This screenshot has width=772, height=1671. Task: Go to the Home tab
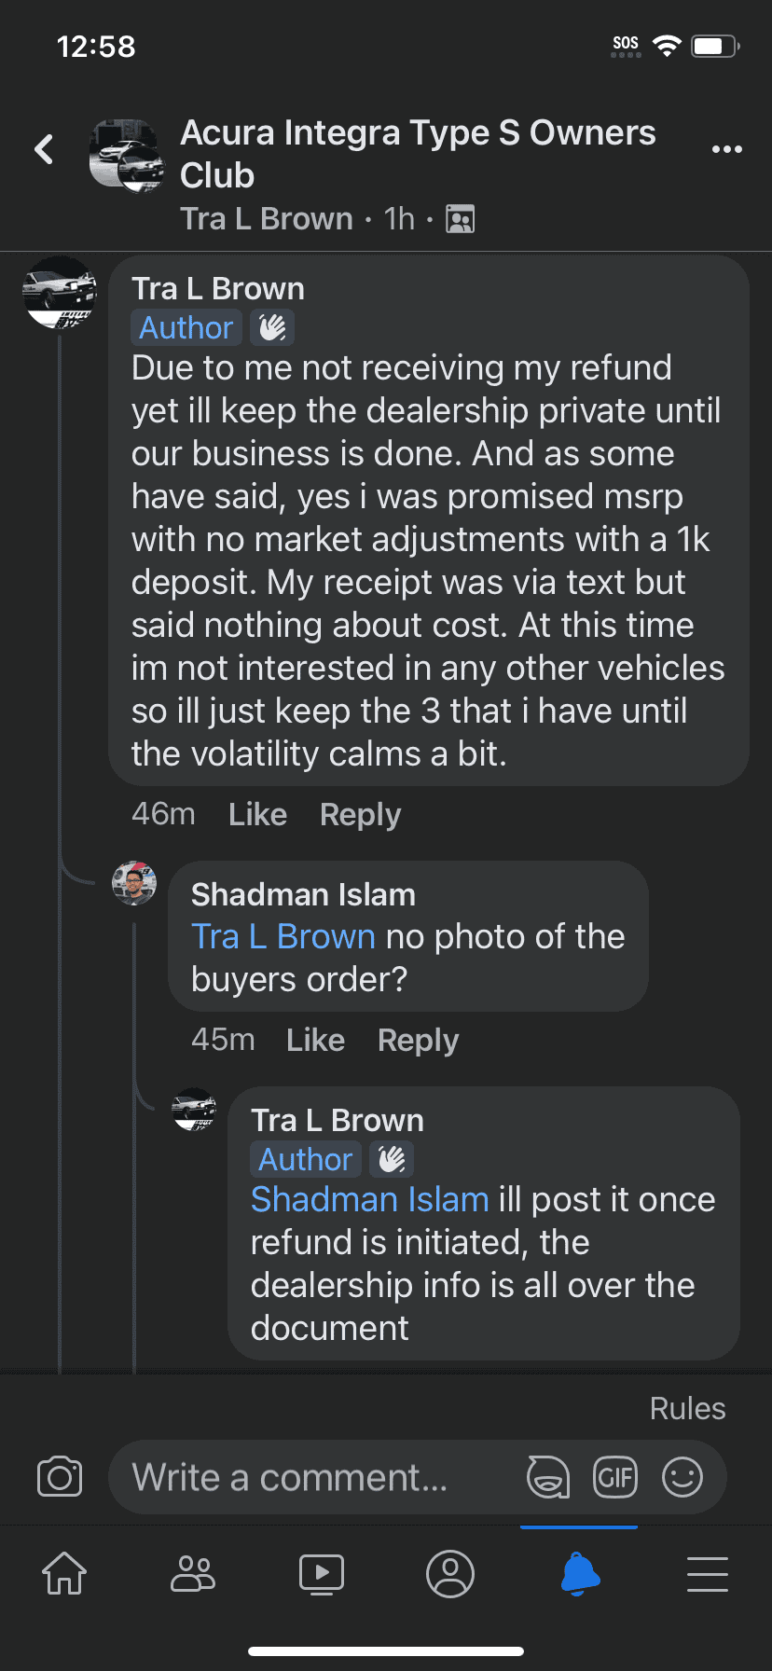point(64,1574)
